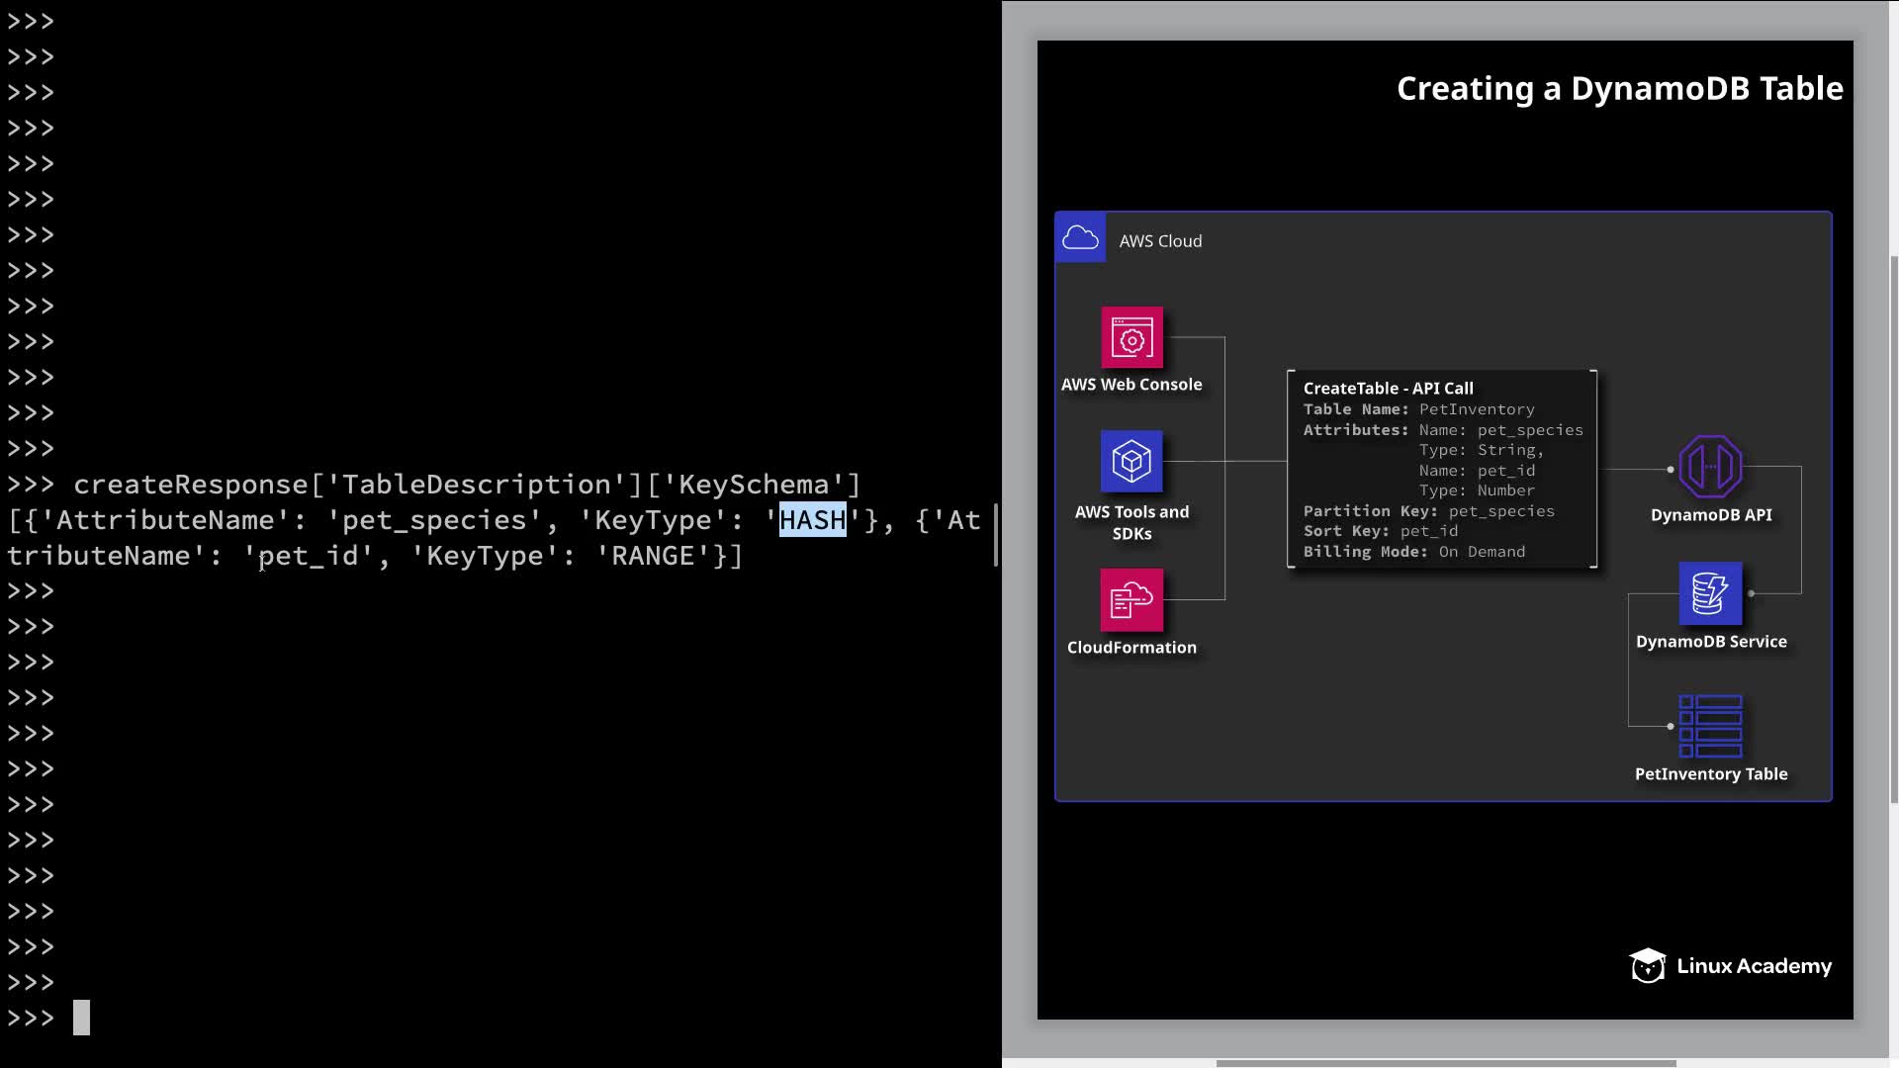Click the createResponse KeySchema command line
The width and height of the screenshot is (1899, 1068).
[467, 485]
